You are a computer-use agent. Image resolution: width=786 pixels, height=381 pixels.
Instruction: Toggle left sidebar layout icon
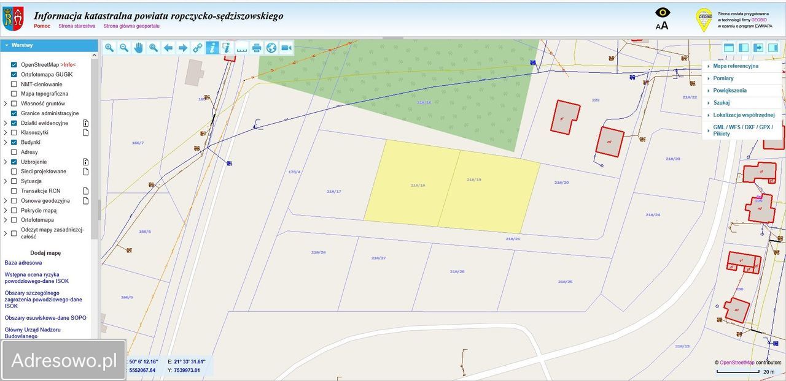(744, 48)
